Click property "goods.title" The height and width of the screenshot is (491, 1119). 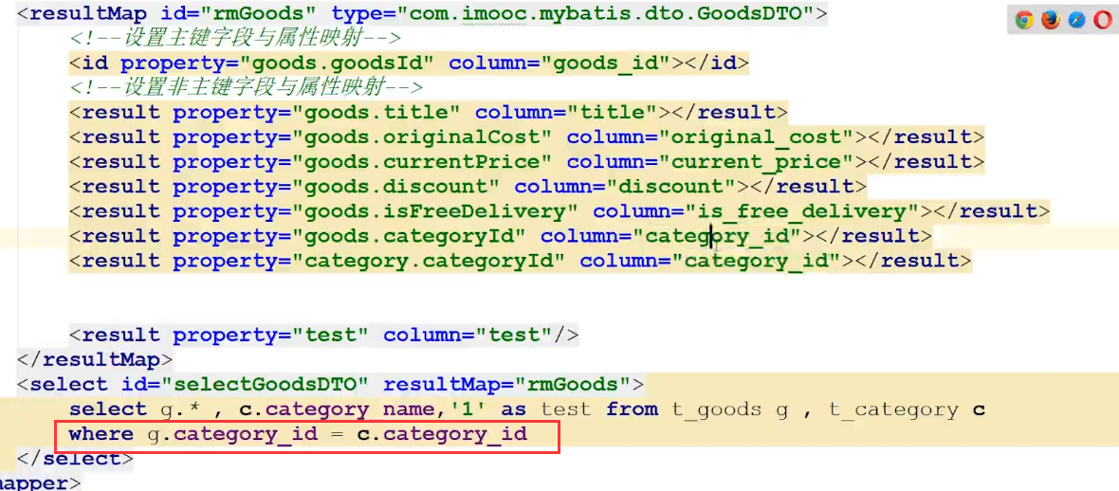[317, 112]
